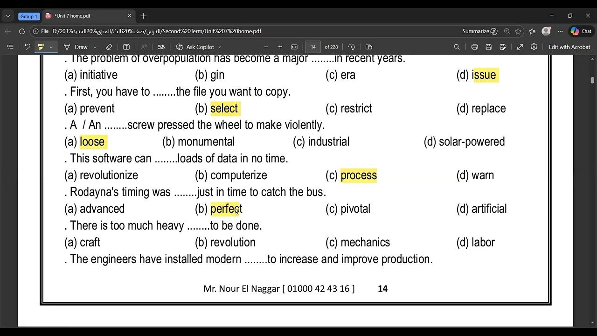The width and height of the screenshot is (597, 336).
Task: Switch the page view layout
Action: [369, 47]
